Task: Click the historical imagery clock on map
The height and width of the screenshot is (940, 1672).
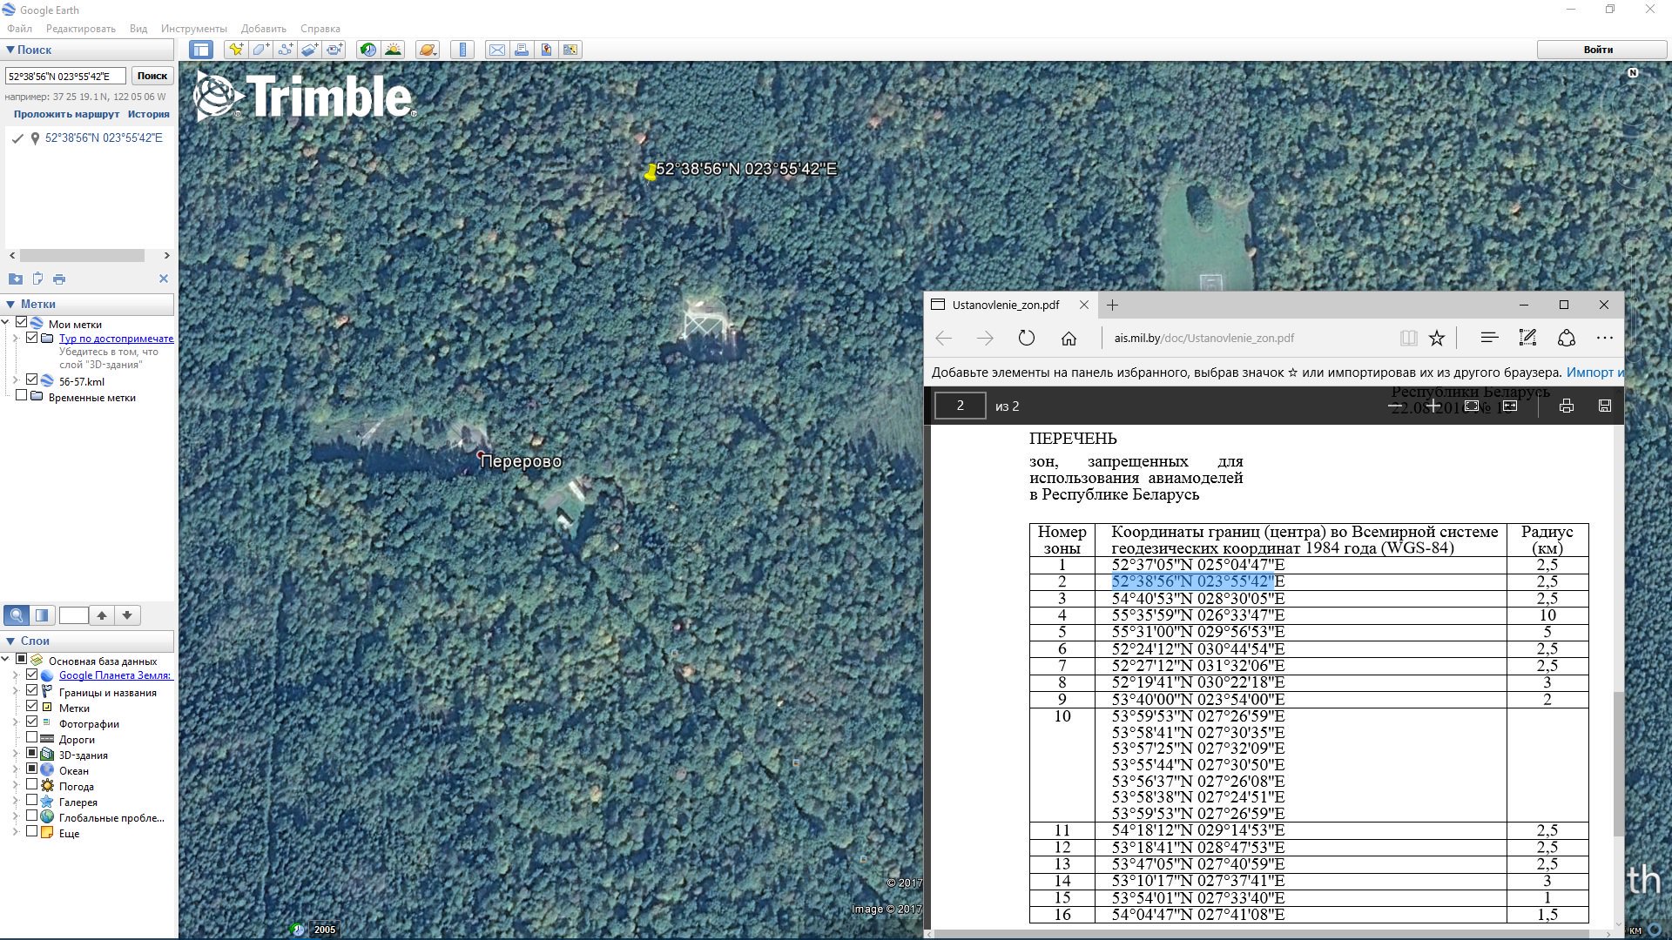Action: [299, 929]
